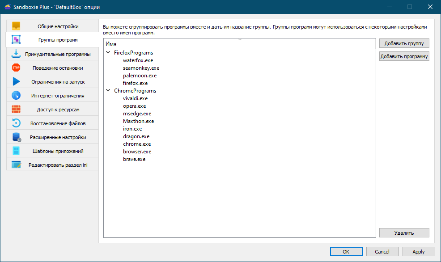Collapse the FirefoxPrograms group arrow

pyautogui.click(x=108, y=52)
